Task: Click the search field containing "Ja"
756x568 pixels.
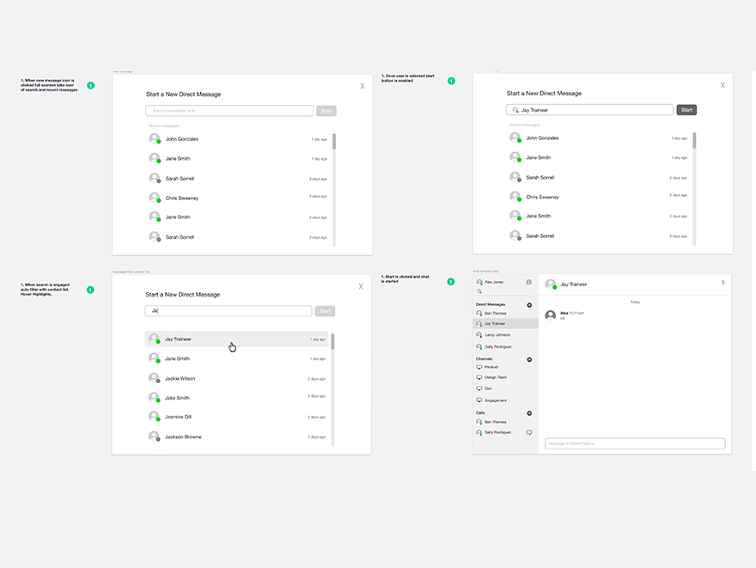Action: 228,311
